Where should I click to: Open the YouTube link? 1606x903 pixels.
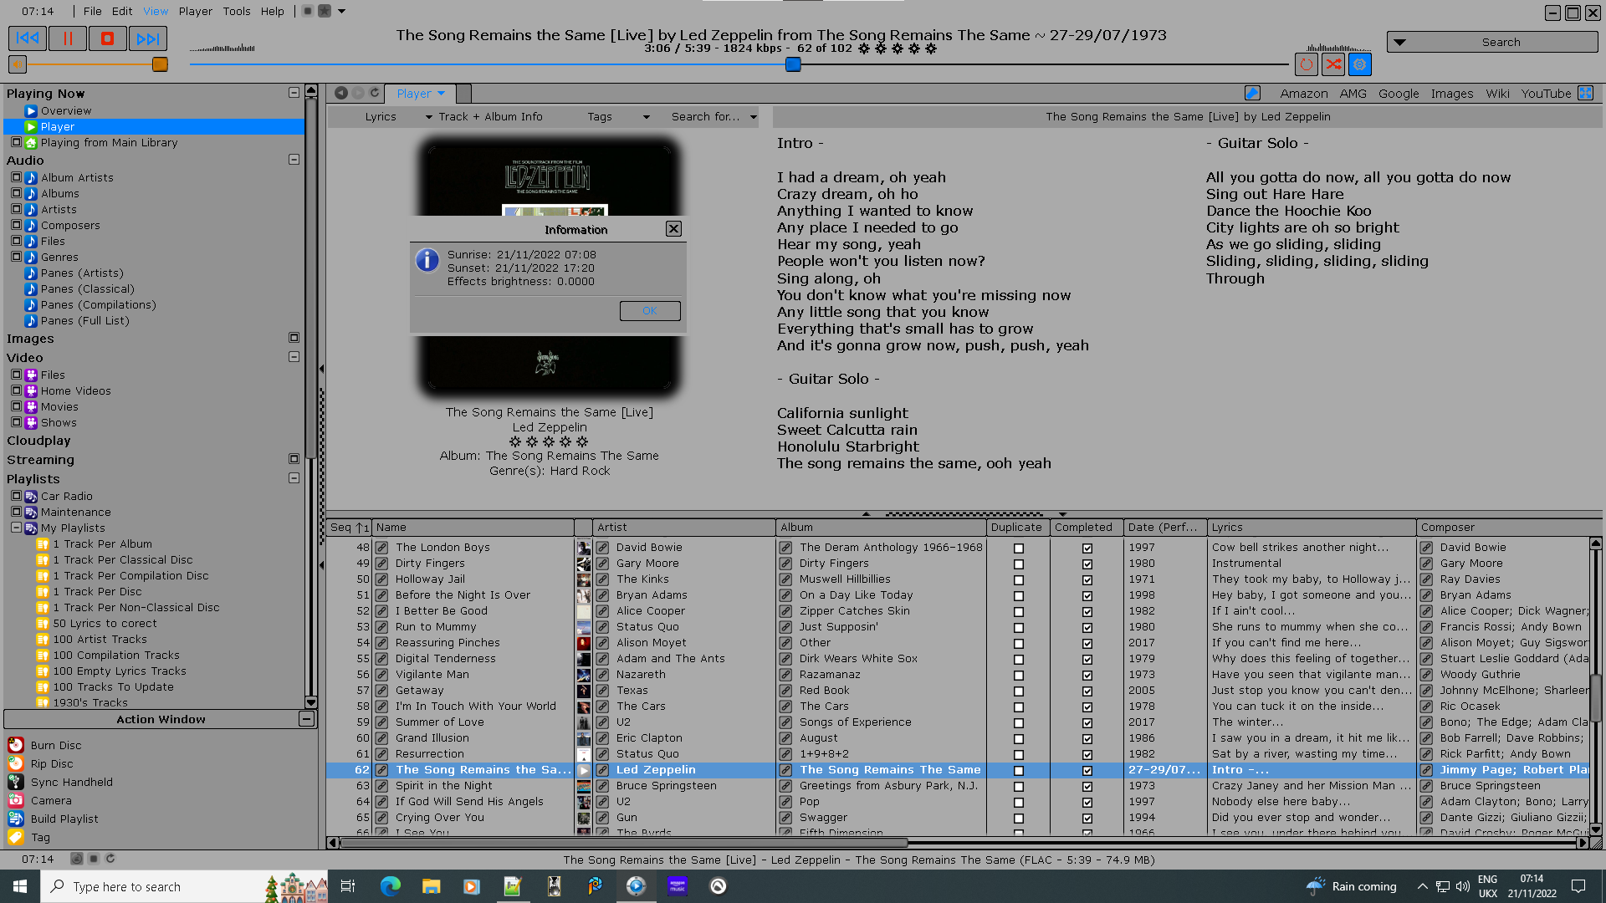coord(1546,94)
